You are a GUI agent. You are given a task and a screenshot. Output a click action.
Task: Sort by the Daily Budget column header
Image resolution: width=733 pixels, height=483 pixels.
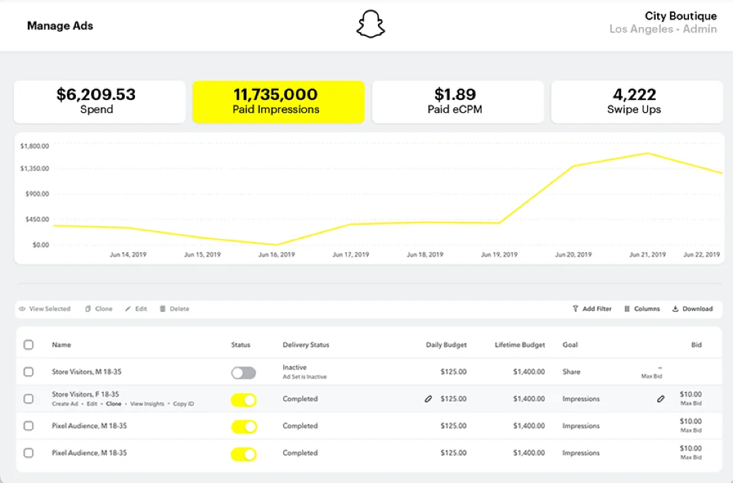click(446, 345)
